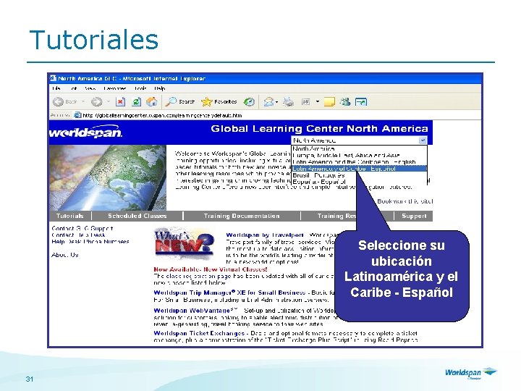
Task: Click the Forward arrow button
Action: (96, 102)
